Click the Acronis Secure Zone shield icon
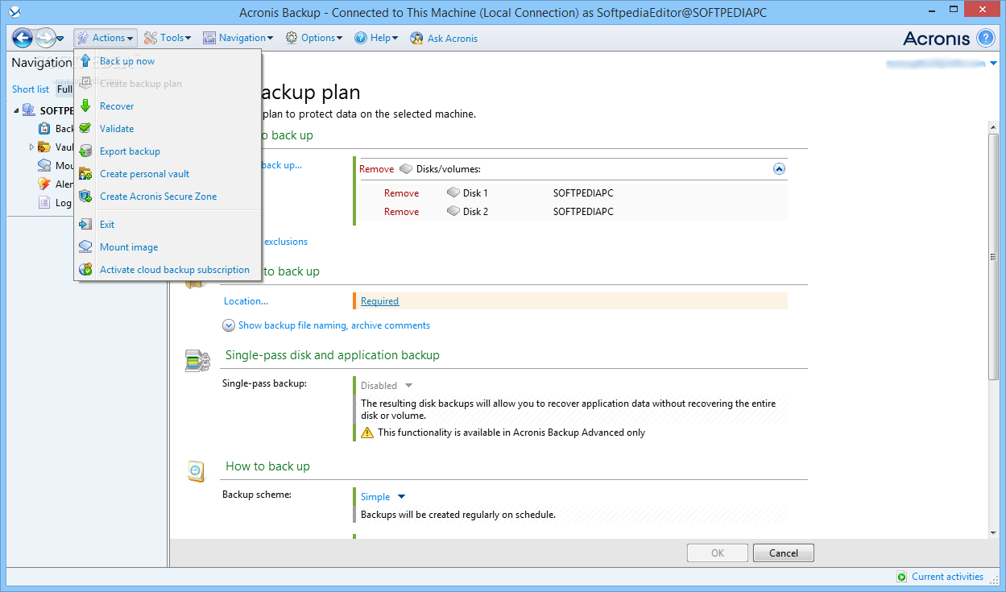Screen dimensions: 1006x592 click(x=85, y=196)
